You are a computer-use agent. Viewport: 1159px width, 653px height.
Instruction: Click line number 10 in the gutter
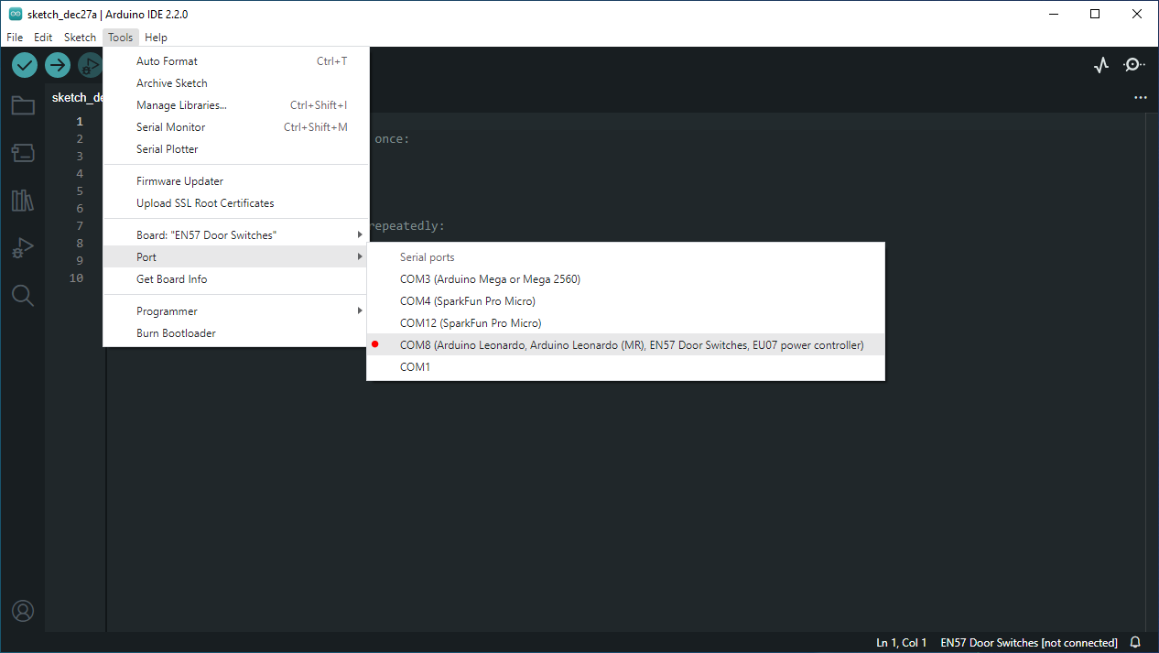(76, 278)
